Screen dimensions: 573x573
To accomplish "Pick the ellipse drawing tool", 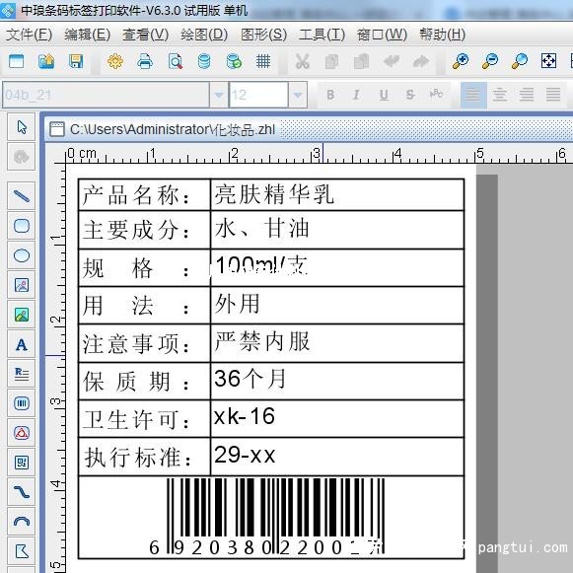I will point(22,255).
